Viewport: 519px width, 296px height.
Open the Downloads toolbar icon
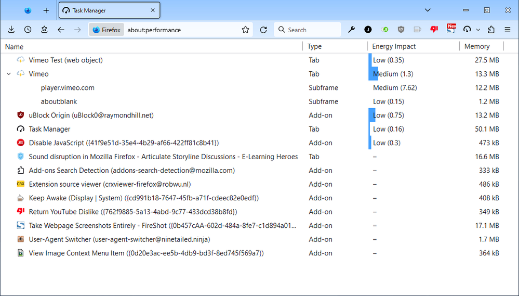pyautogui.click(x=11, y=30)
